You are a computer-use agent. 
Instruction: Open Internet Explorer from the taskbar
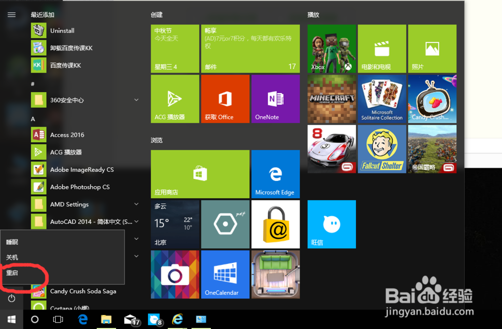tap(177, 319)
